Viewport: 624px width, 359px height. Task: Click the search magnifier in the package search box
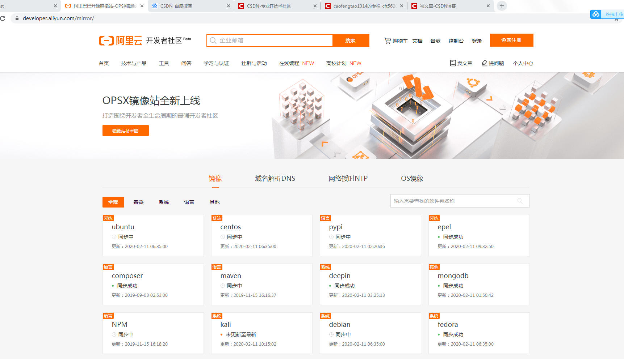coord(520,201)
